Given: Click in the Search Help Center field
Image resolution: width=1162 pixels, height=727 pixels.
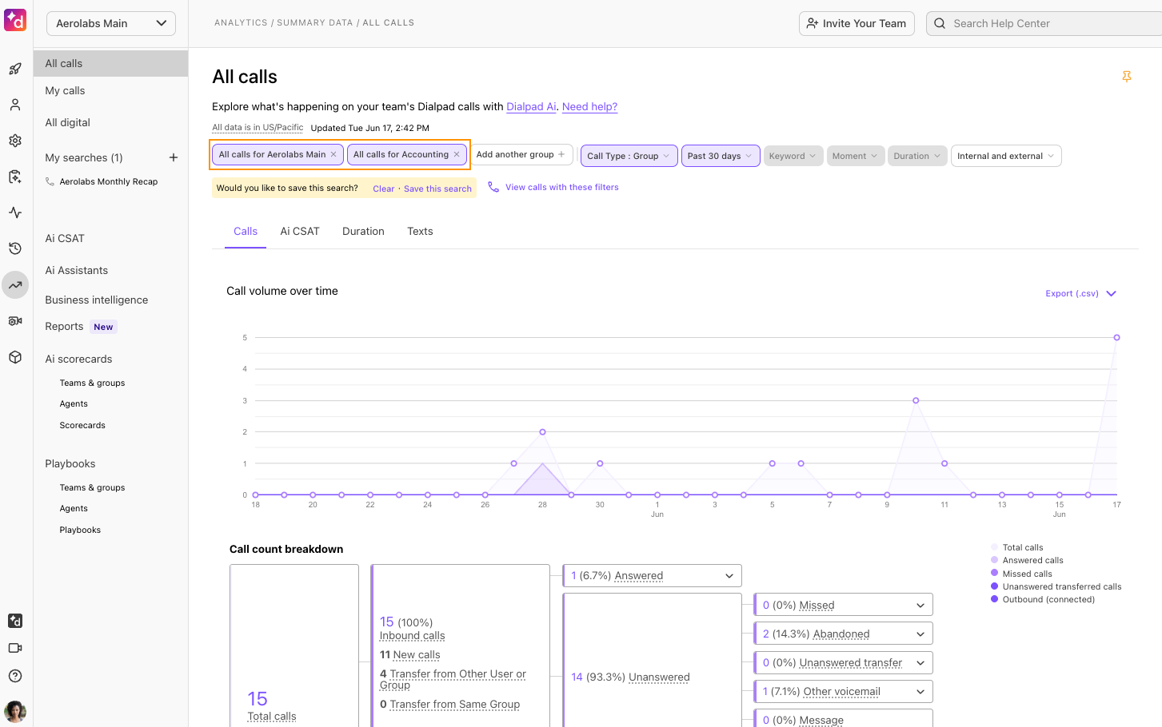Looking at the screenshot, I should [x=1044, y=24].
